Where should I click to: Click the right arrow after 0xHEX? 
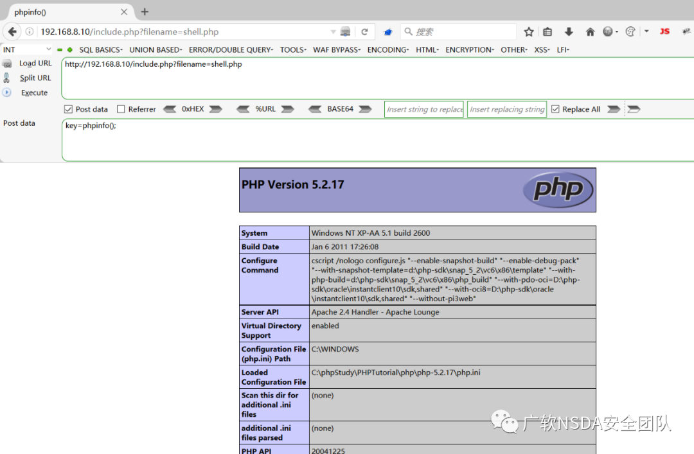point(215,109)
